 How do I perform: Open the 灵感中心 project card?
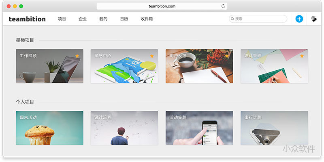click(x=124, y=66)
